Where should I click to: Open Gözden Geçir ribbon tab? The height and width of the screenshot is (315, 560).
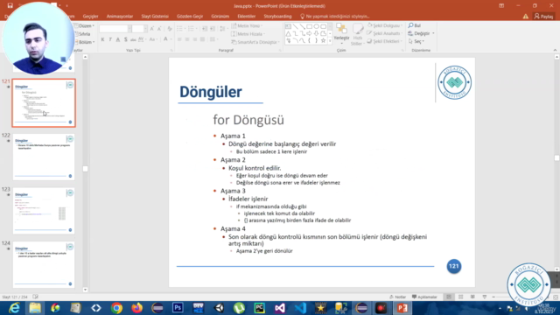pyautogui.click(x=190, y=17)
